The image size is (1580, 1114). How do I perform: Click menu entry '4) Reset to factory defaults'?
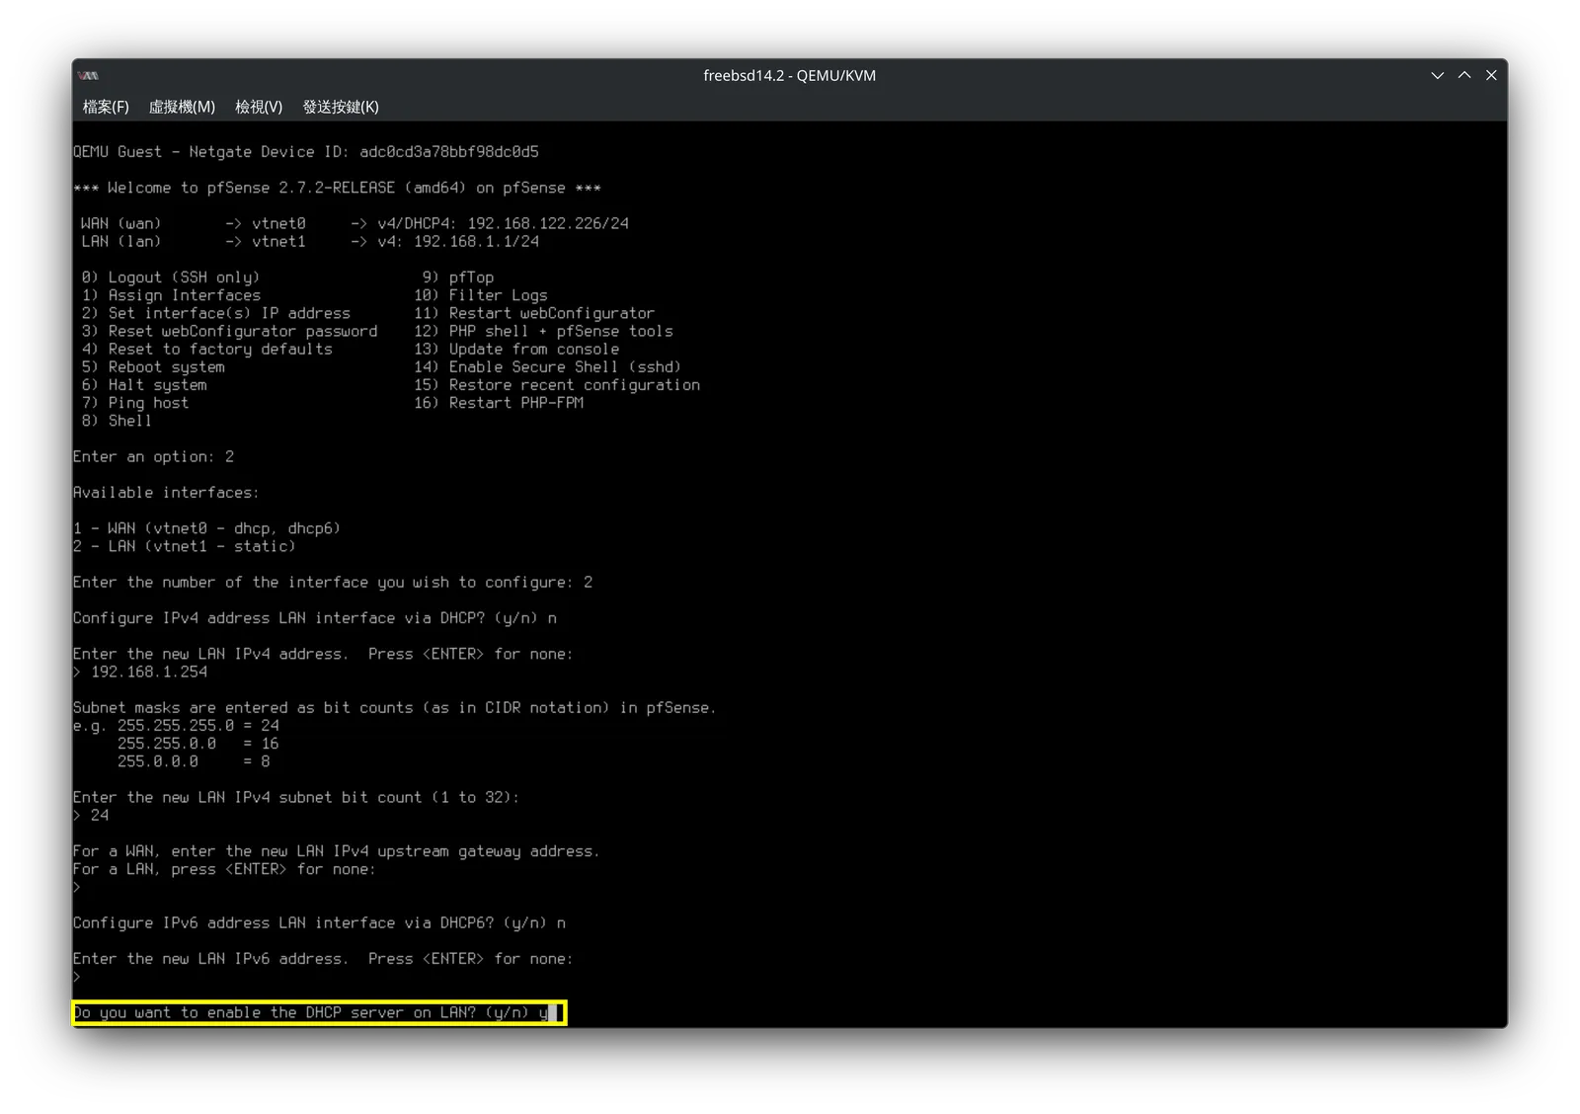pyautogui.click(x=207, y=349)
